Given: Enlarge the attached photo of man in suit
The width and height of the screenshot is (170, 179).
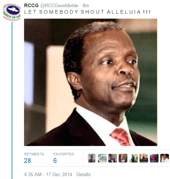Looking at the screenshot, I should (91, 82).
